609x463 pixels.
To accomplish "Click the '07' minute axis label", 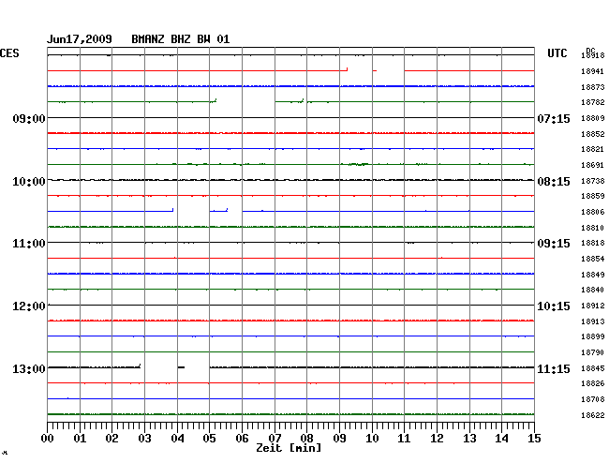I will click(x=275, y=439).
